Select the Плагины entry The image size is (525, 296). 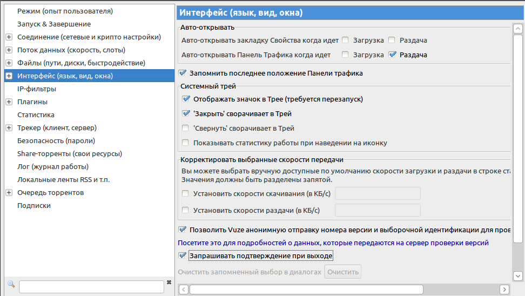pyautogui.click(x=32, y=102)
